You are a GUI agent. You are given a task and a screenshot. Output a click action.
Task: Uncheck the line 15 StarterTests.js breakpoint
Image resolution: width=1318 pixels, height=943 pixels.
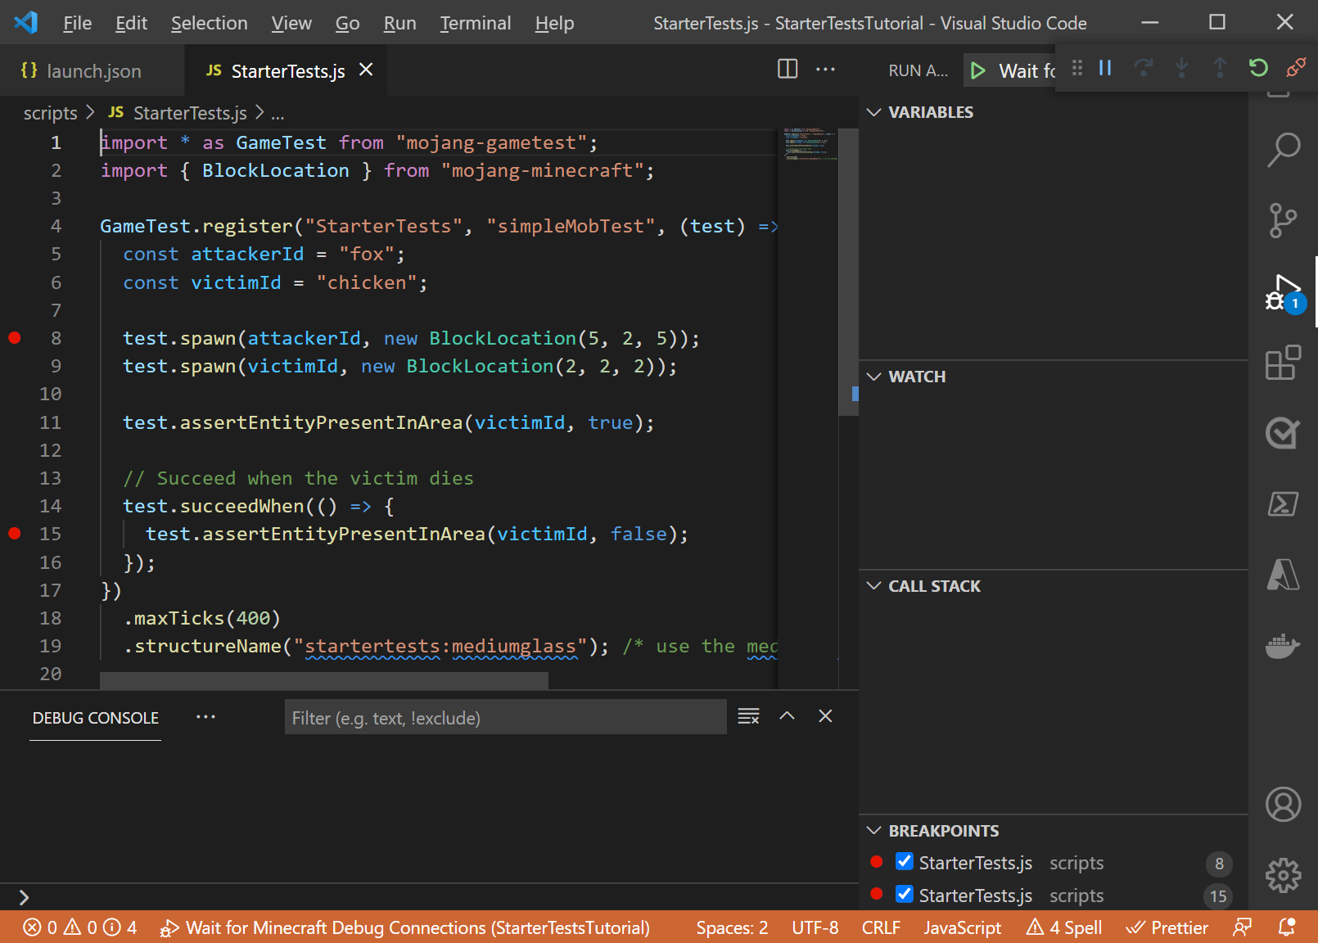(905, 894)
